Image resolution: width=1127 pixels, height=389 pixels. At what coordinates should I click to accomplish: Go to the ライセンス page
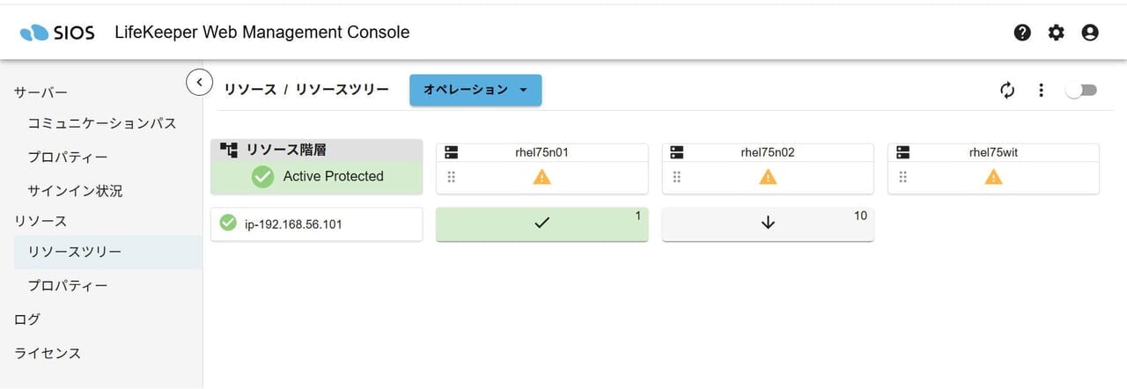coord(48,353)
